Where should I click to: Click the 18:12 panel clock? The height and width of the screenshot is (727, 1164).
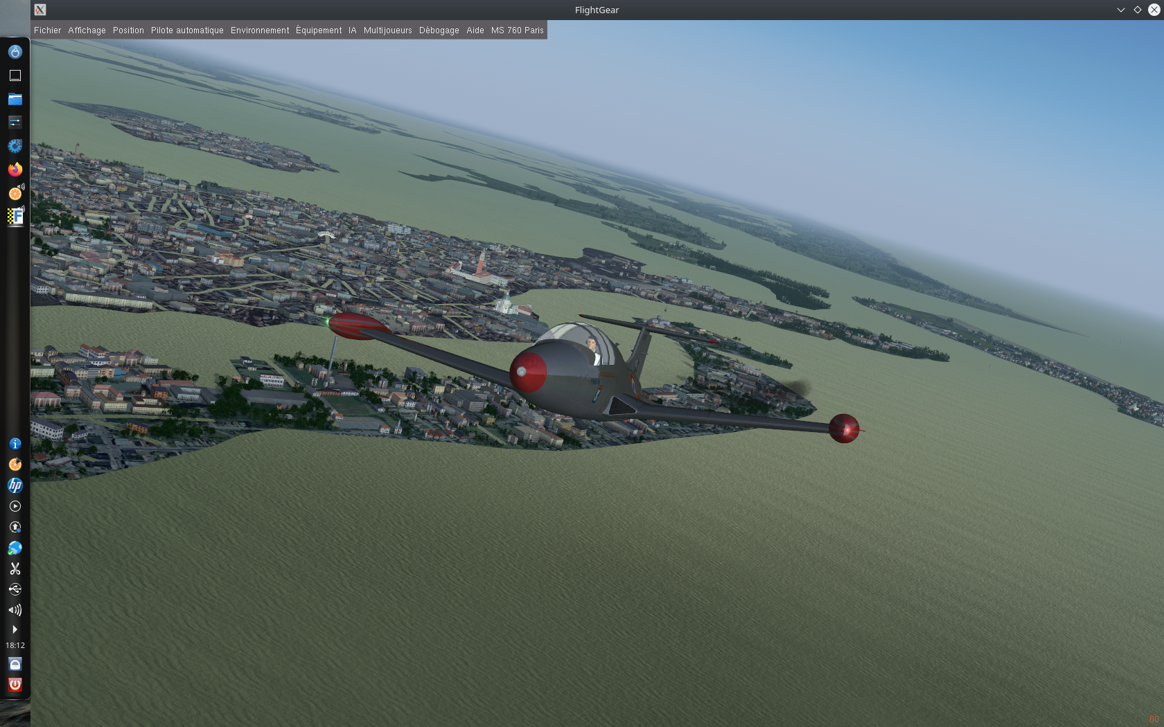coord(15,645)
